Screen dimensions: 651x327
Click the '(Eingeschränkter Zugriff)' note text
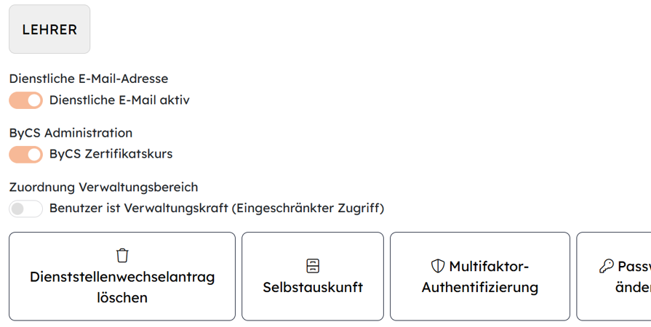coord(308,209)
